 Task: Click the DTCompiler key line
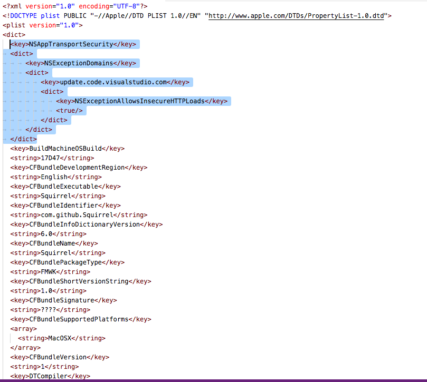tap(50, 376)
